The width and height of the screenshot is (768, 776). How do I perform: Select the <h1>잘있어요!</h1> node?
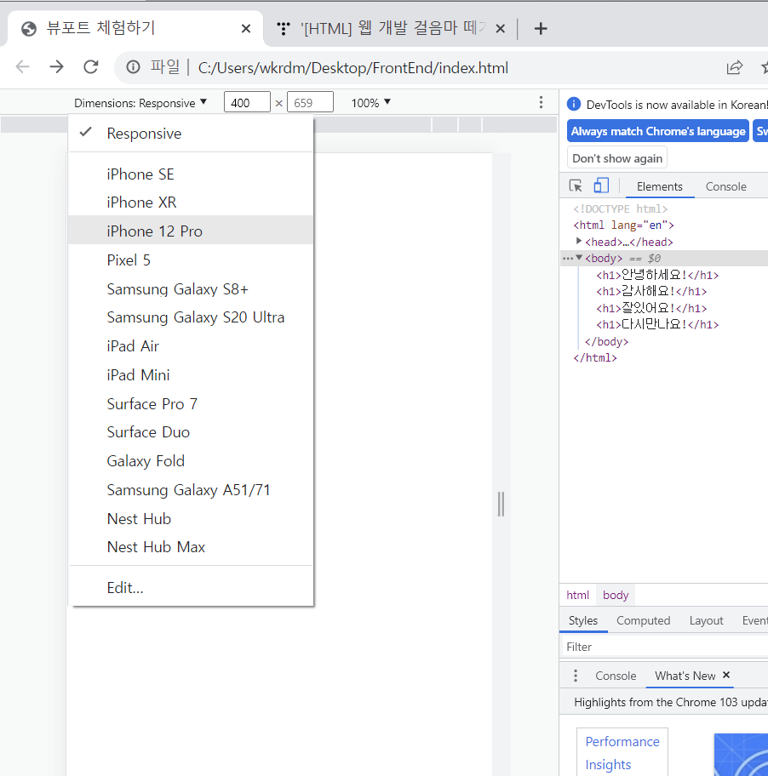[x=651, y=308]
